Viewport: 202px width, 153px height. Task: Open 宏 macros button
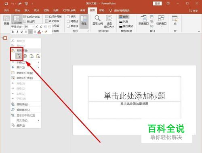pyautogui.click(x=175, y=20)
